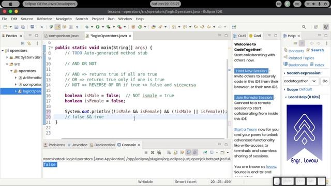The height and width of the screenshot is (186, 331).
Task: Switch to the Outline tab
Action: (x=240, y=36)
